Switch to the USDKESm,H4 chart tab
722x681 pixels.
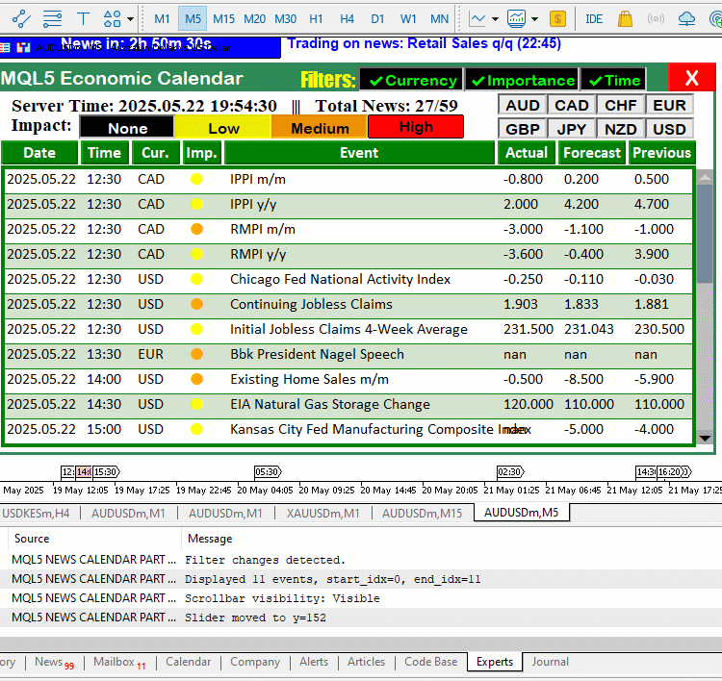pyautogui.click(x=36, y=513)
